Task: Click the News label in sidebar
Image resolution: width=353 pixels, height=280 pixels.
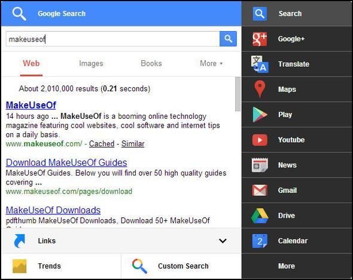Action: [287, 165]
